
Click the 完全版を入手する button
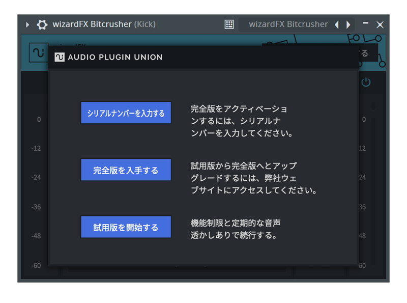click(126, 170)
